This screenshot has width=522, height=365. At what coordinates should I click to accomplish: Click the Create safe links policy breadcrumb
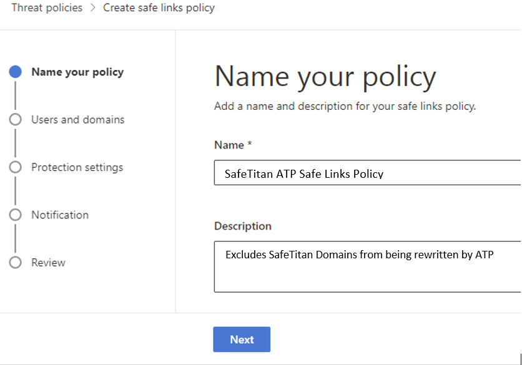[159, 7]
